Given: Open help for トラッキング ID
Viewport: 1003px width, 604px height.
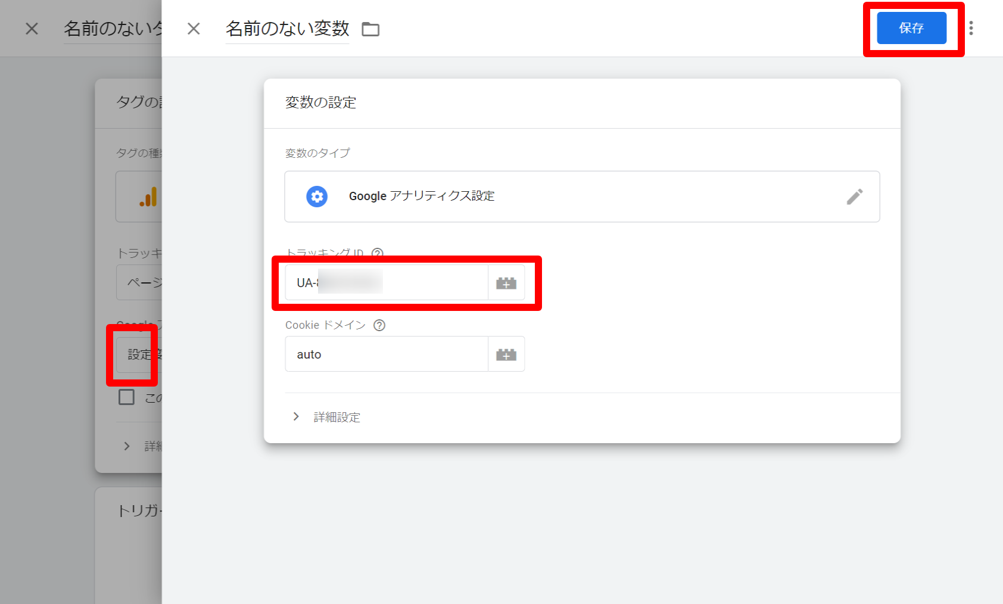Looking at the screenshot, I should [x=378, y=253].
